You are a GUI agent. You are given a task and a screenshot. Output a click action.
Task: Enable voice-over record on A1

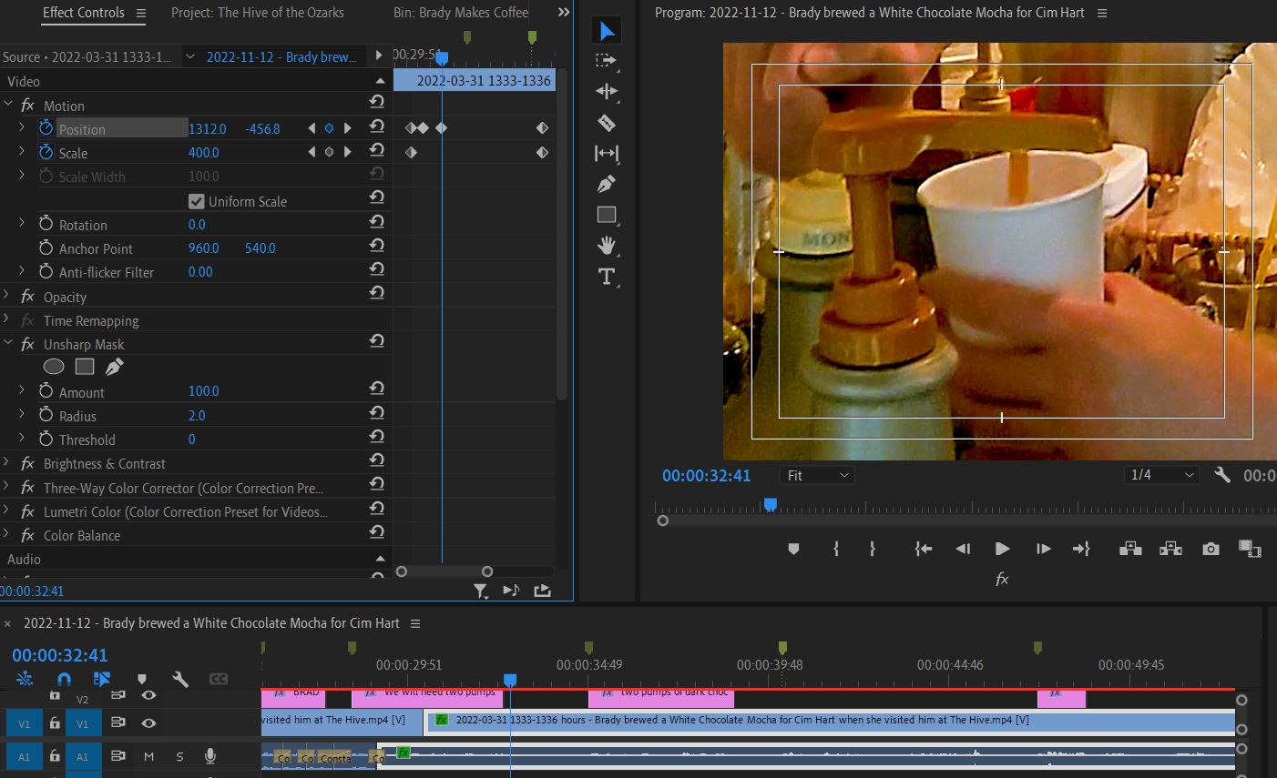(x=210, y=755)
